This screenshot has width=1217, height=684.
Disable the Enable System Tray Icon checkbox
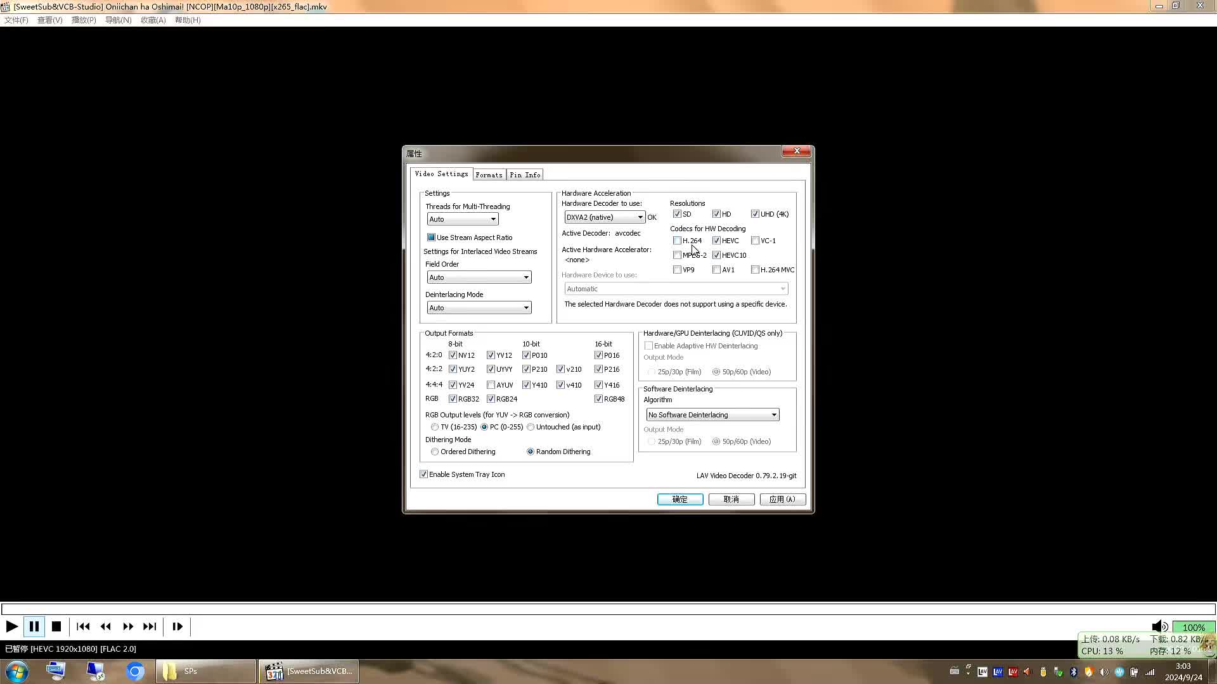[423, 474]
